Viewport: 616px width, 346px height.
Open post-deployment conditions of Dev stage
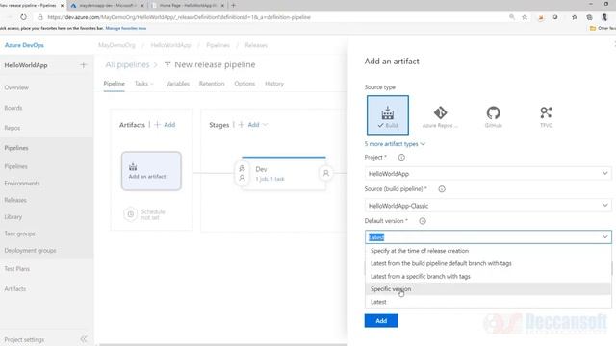pyautogui.click(x=325, y=173)
